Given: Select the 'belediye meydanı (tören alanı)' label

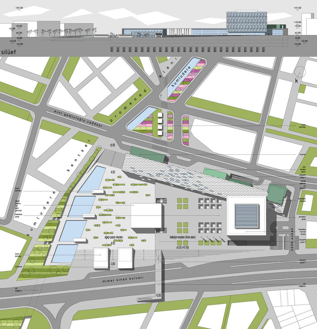Looking at the screenshot, I should click(x=183, y=237).
